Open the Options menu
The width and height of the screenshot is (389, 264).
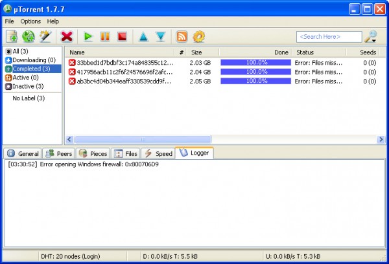[30, 21]
